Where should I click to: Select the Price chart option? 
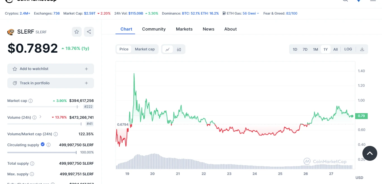pyautogui.click(x=124, y=49)
